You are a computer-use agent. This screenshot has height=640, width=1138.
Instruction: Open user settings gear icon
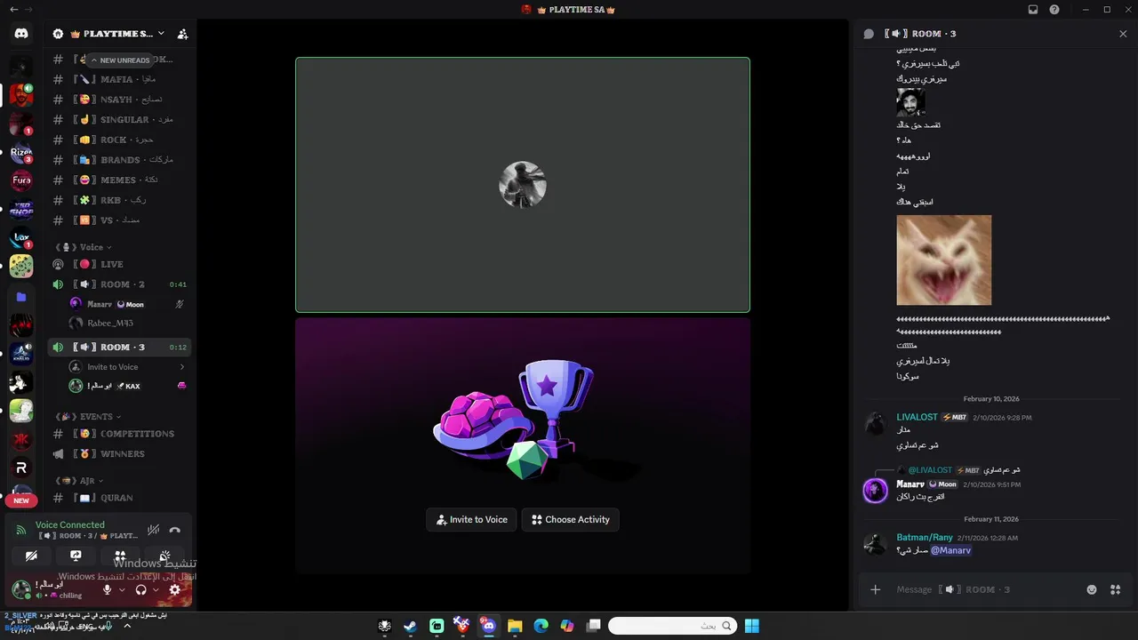click(x=175, y=589)
